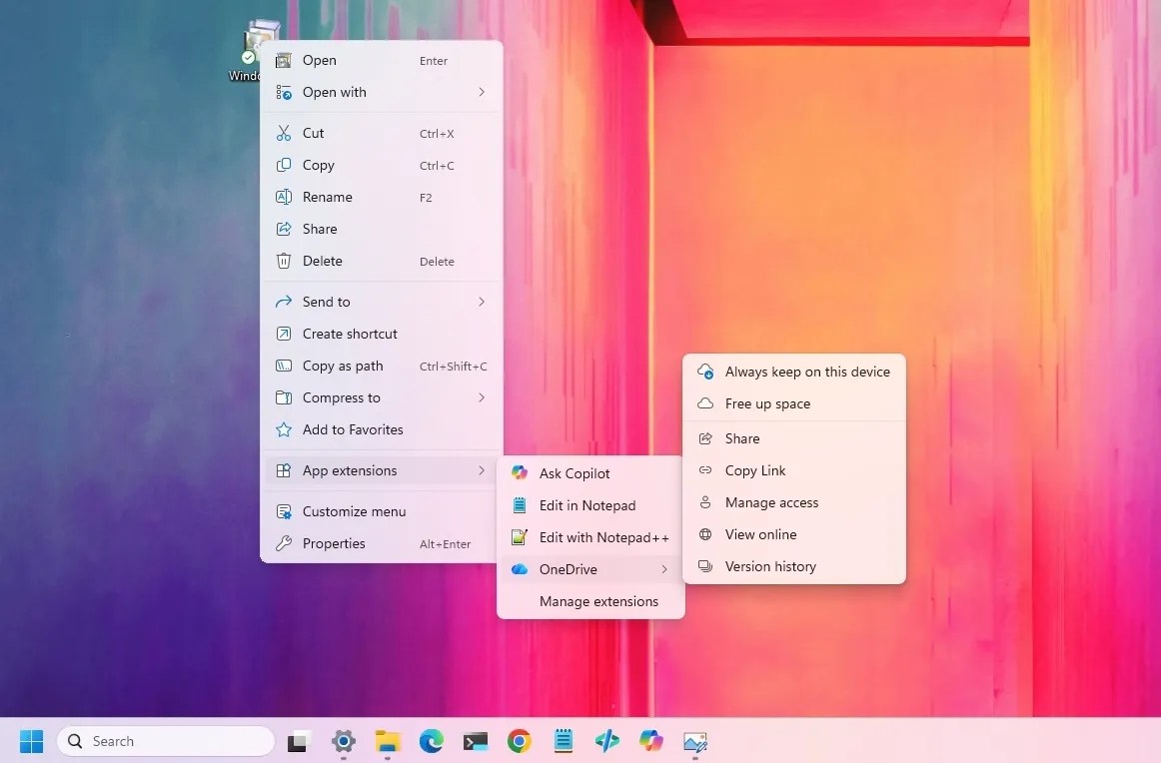Click the Notepad icon in submenu
Image resolution: width=1161 pixels, height=763 pixels.
tap(520, 505)
